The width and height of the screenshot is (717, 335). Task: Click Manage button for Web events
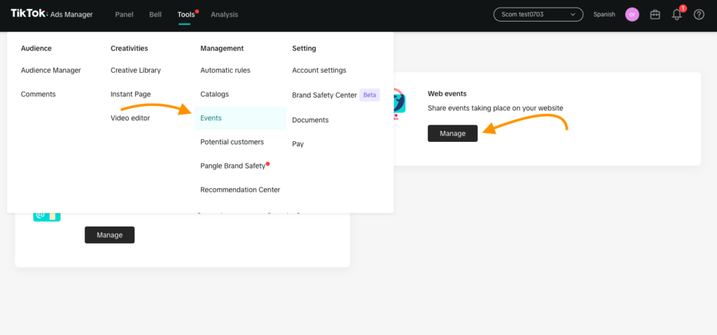(453, 134)
